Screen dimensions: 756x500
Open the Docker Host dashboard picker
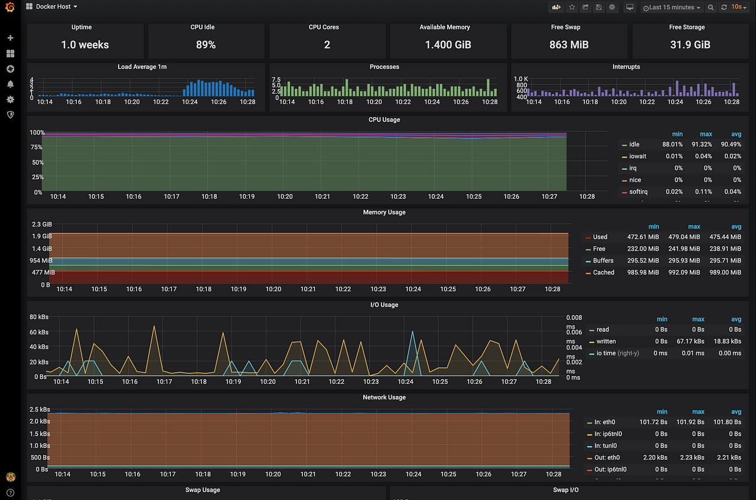pos(52,6)
